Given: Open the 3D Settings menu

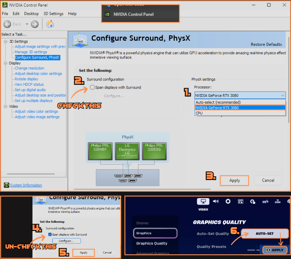Looking at the screenshot, I should click(x=53, y=14).
